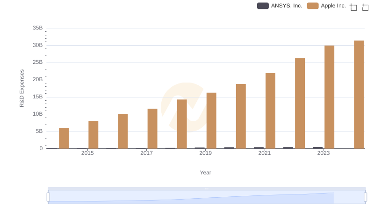Click the 2015 x-axis label

87,153
